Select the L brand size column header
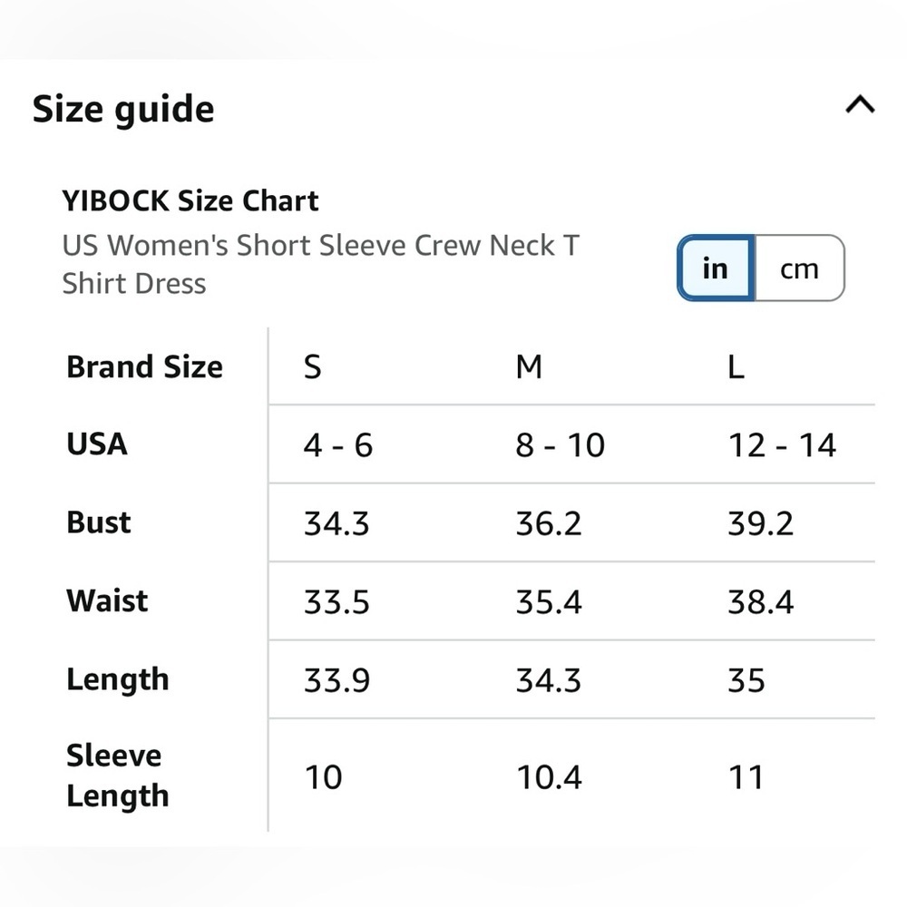This screenshot has height=907, width=907. click(736, 366)
